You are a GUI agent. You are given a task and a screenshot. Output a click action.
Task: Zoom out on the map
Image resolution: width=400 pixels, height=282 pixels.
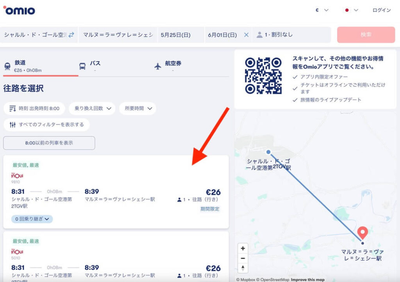point(243,258)
